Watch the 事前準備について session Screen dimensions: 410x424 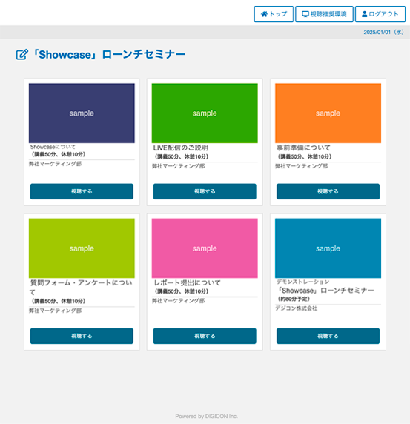pos(328,191)
